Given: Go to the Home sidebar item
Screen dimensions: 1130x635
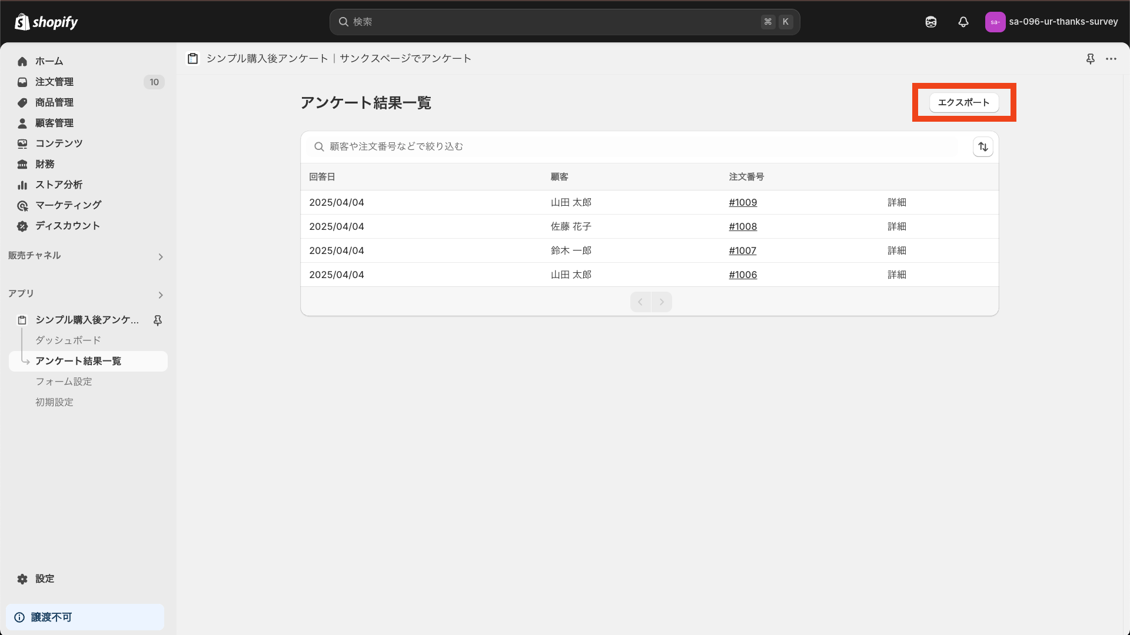Looking at the screenshot, I should click(x=49, y=61).
